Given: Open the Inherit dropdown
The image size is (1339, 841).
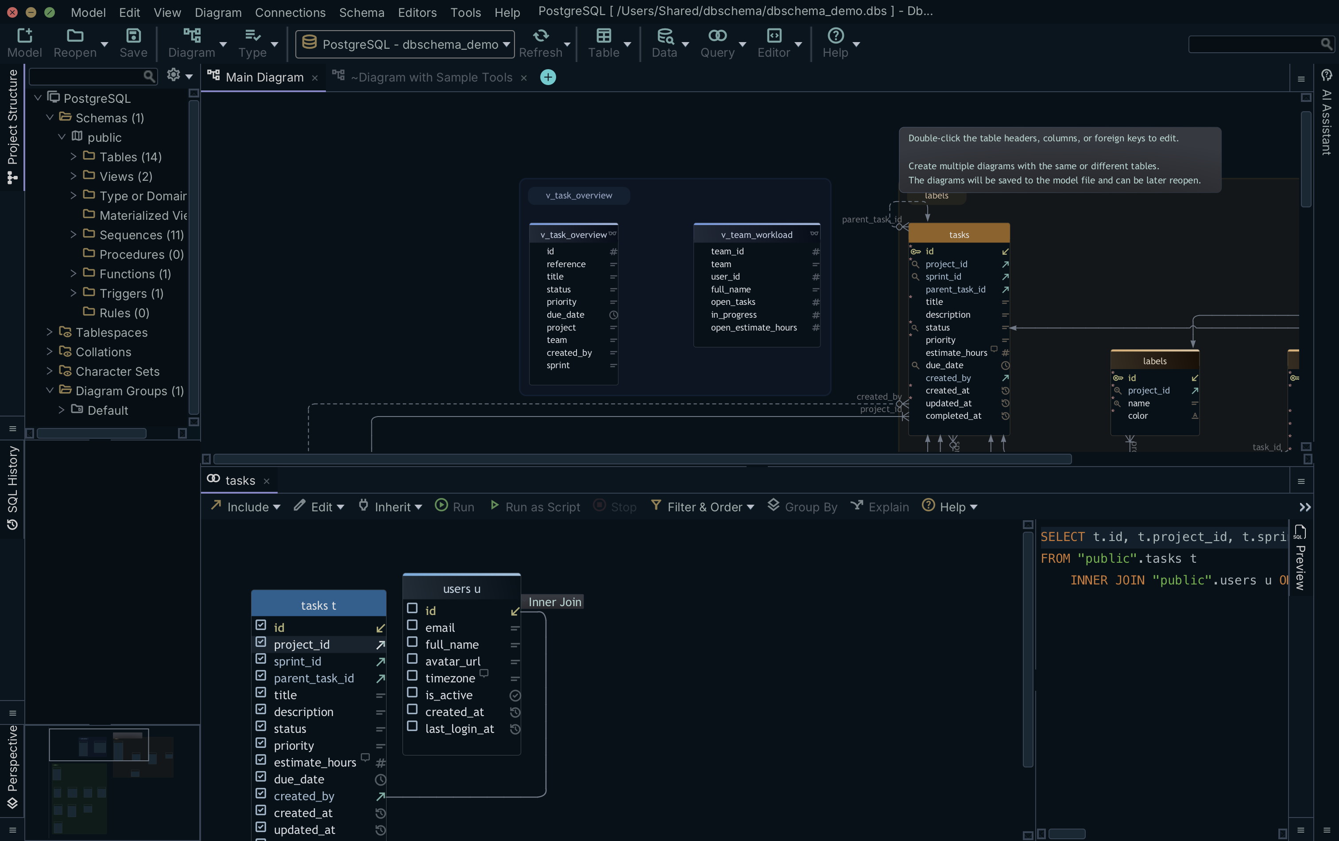Looking at the screenshot, I should coord(391,507).
